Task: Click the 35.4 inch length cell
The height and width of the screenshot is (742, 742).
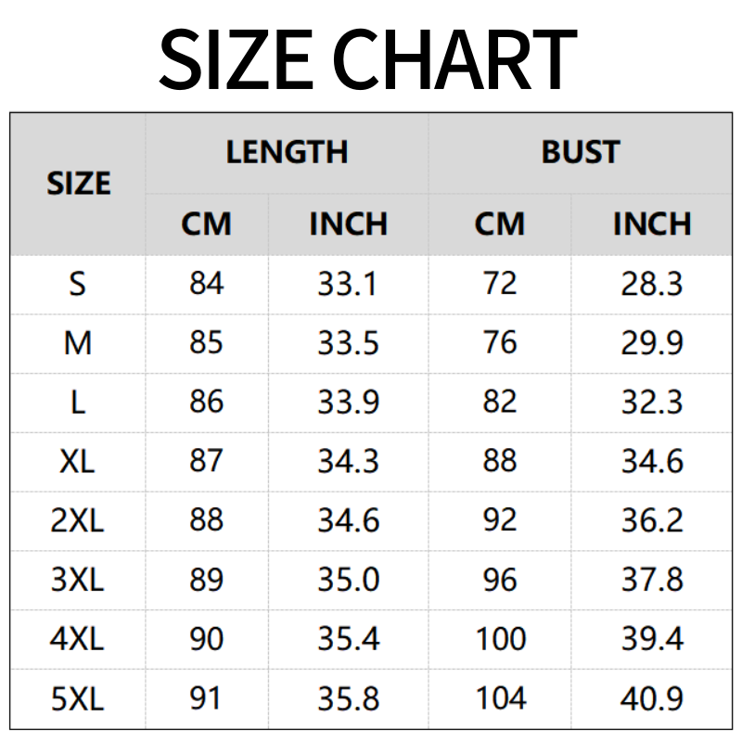Action: click(348, 639)
